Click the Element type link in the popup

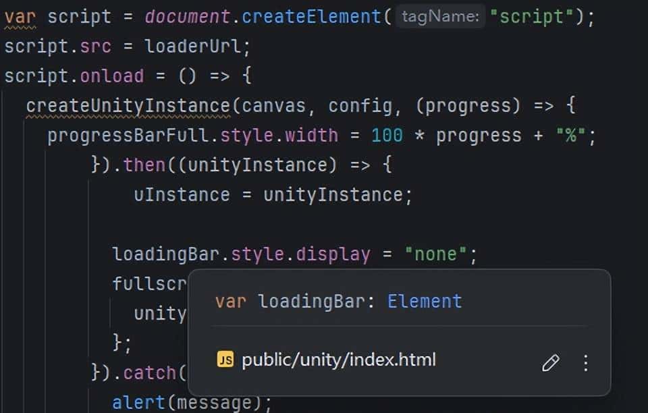425,302
